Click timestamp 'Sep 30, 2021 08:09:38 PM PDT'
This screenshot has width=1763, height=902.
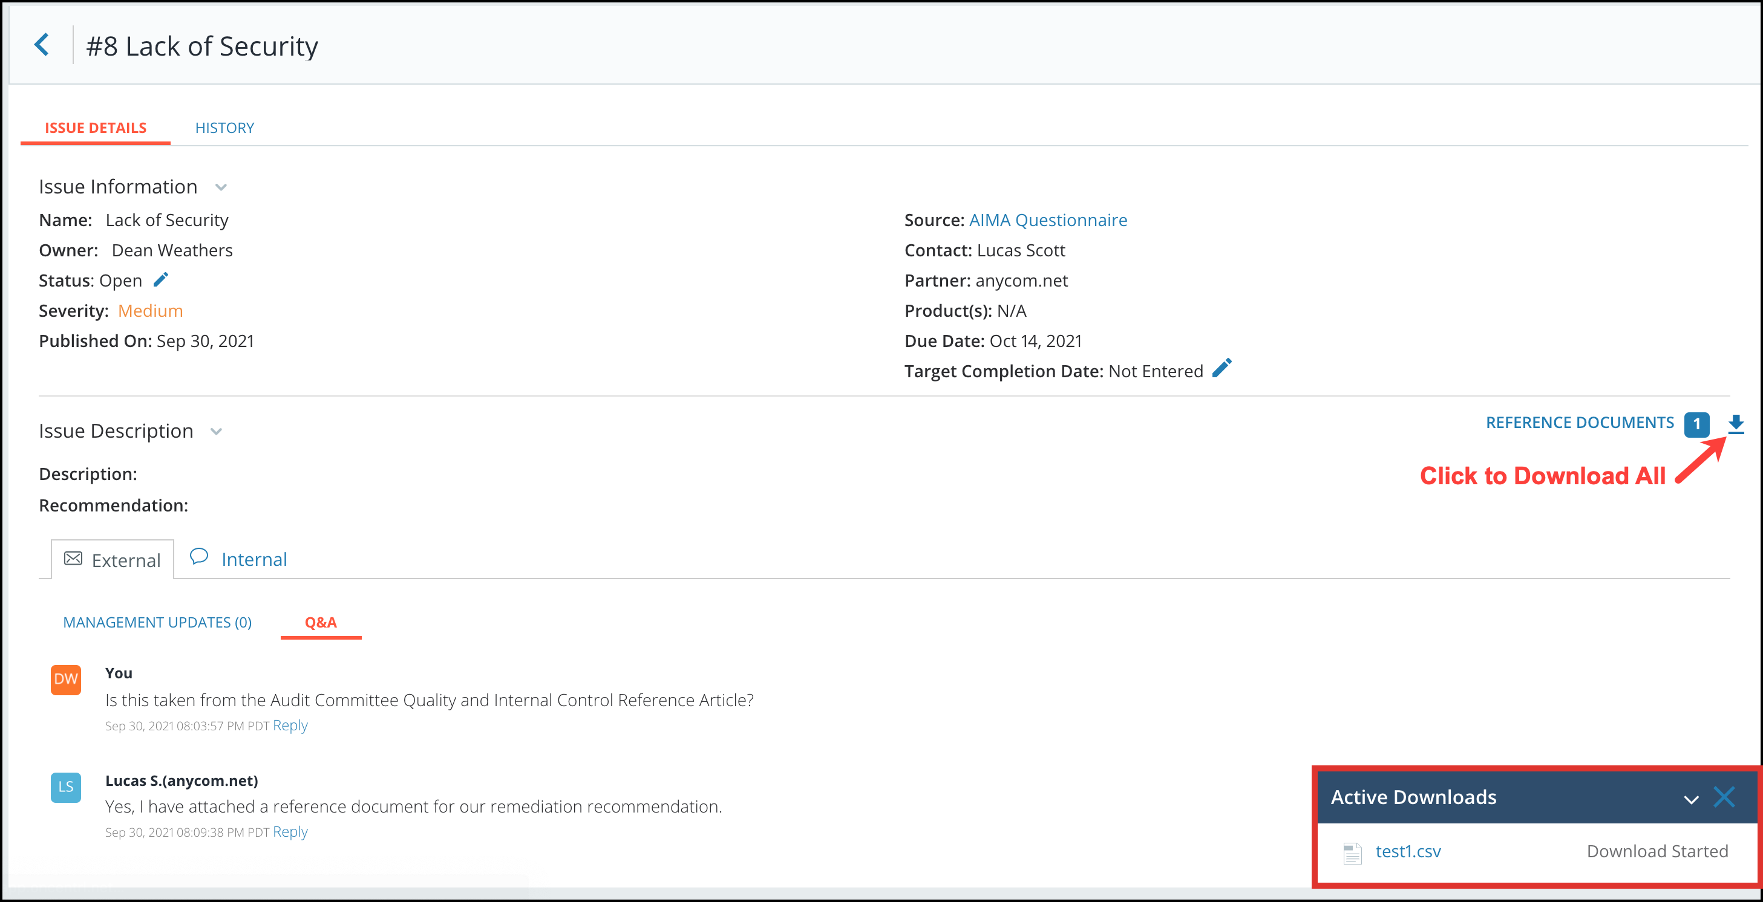187,832
